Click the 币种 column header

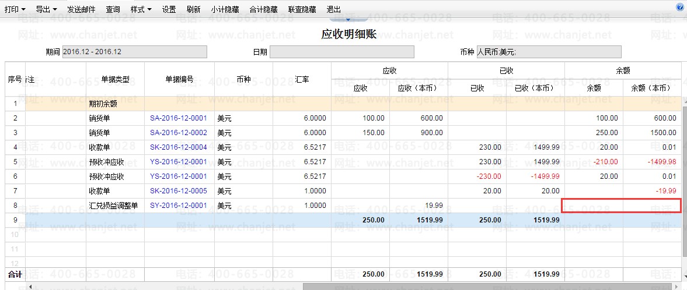[x=243, y=79]
